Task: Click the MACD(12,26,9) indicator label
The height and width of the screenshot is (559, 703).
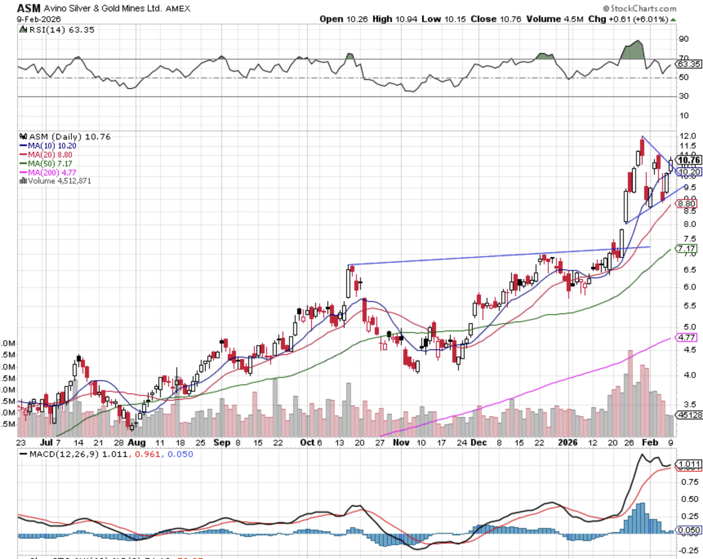Action: click(64, 454)
